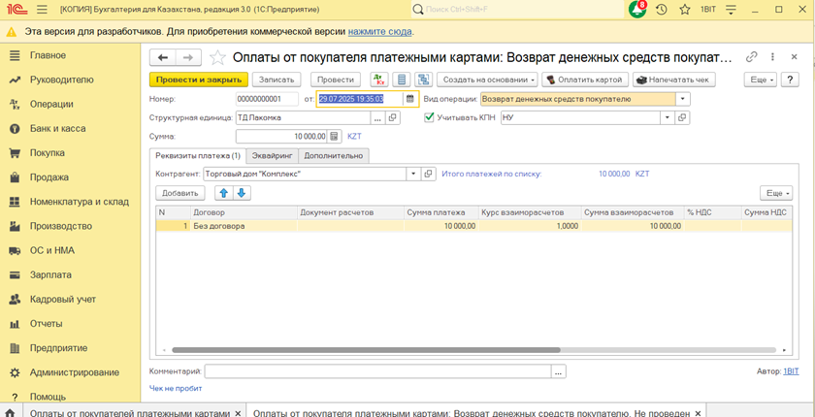Click Провести и закрыть button
Viewport: 815px width, 417px height.
point(199,80)
